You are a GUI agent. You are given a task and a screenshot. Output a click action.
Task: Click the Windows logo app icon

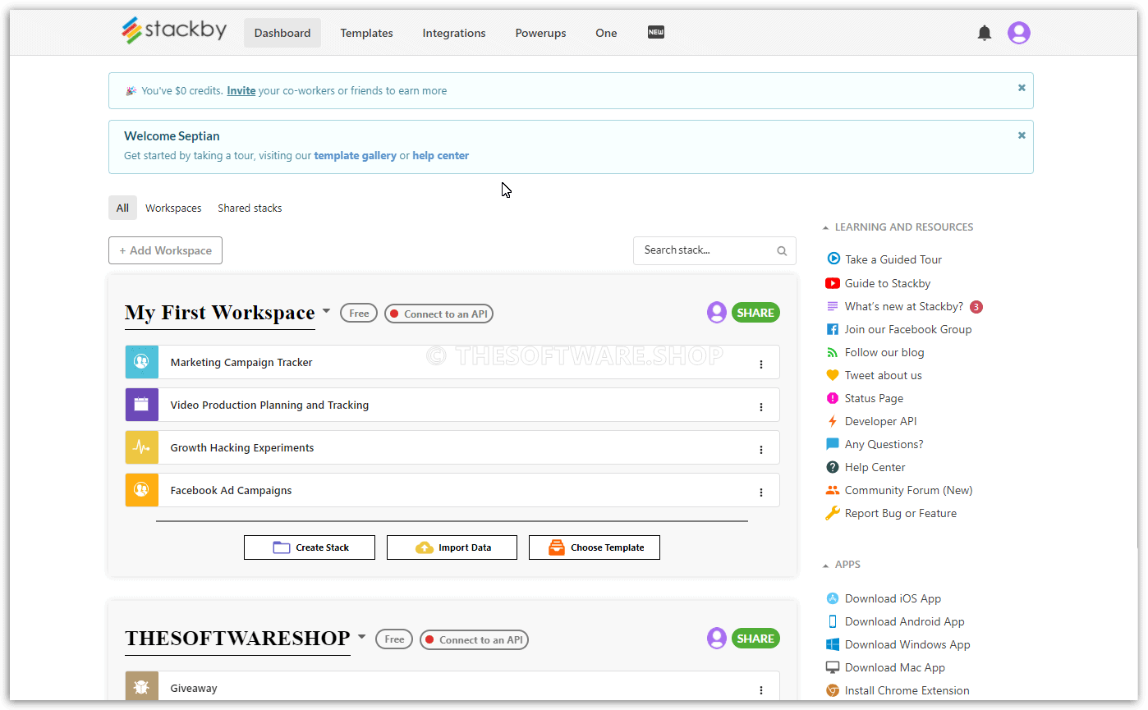833,644
